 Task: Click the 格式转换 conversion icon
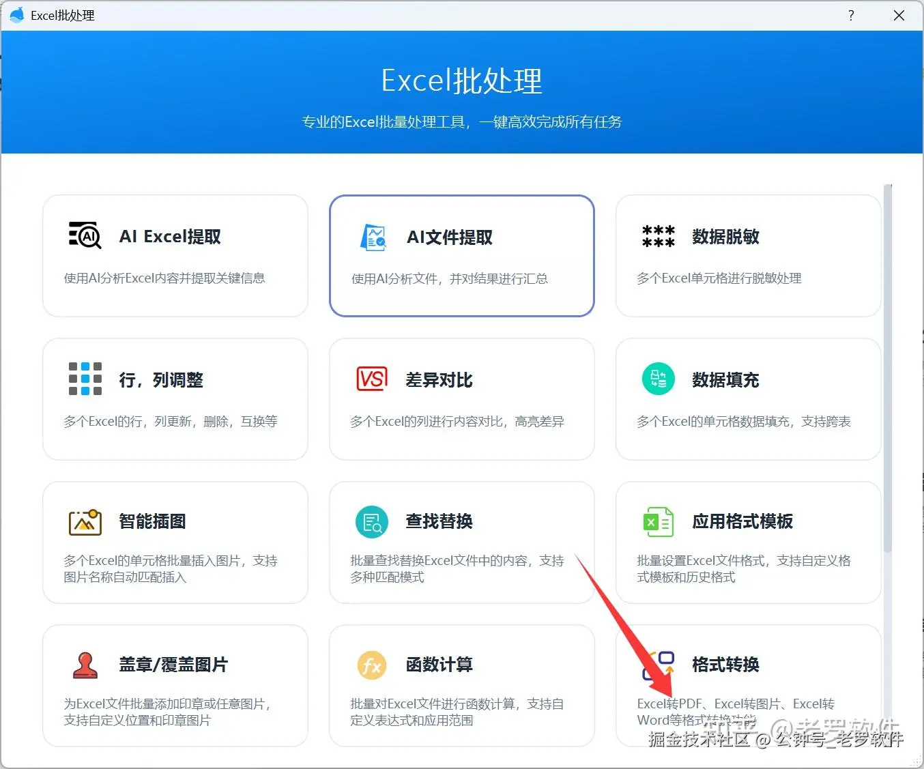658,665
